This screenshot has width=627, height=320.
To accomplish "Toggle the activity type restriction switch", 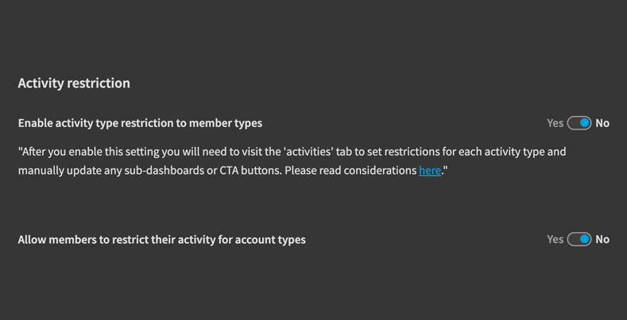I will click(579, 123).
